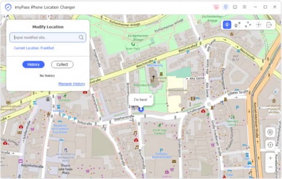This screenshot has height=179, width=282.
Task: Zoom in the map with plus button
Action: click(x=270, y=158)
